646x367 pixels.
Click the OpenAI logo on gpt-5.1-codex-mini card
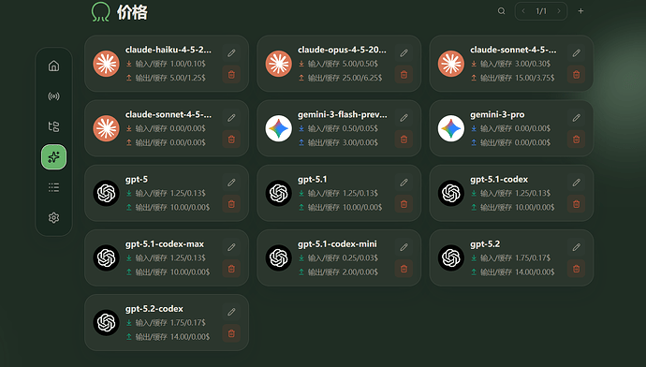coord(278,257)
